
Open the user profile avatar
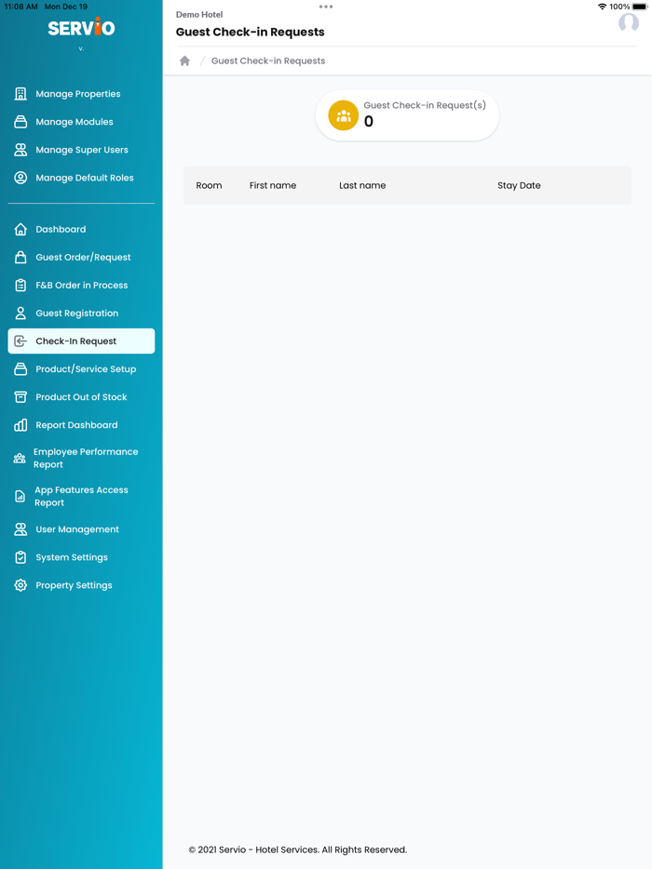628,22
